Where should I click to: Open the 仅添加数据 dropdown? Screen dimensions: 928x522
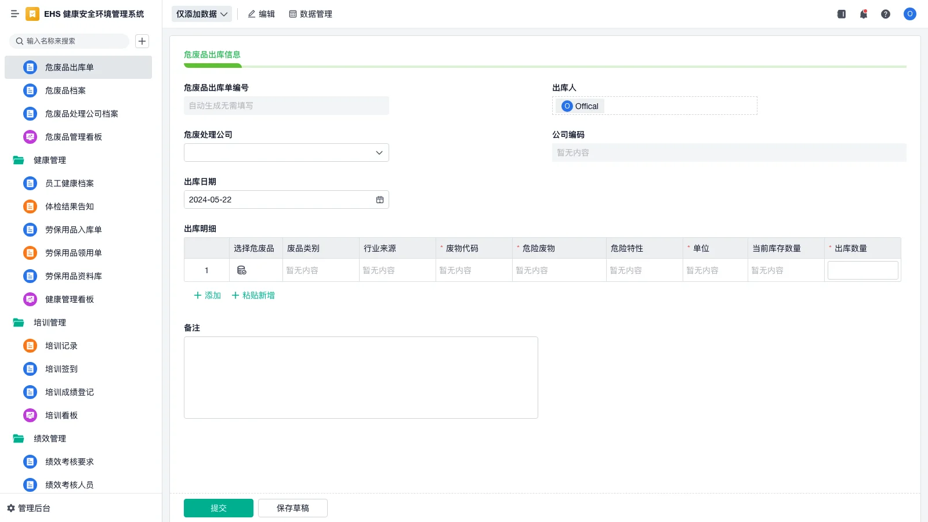(x=201, y=13)
